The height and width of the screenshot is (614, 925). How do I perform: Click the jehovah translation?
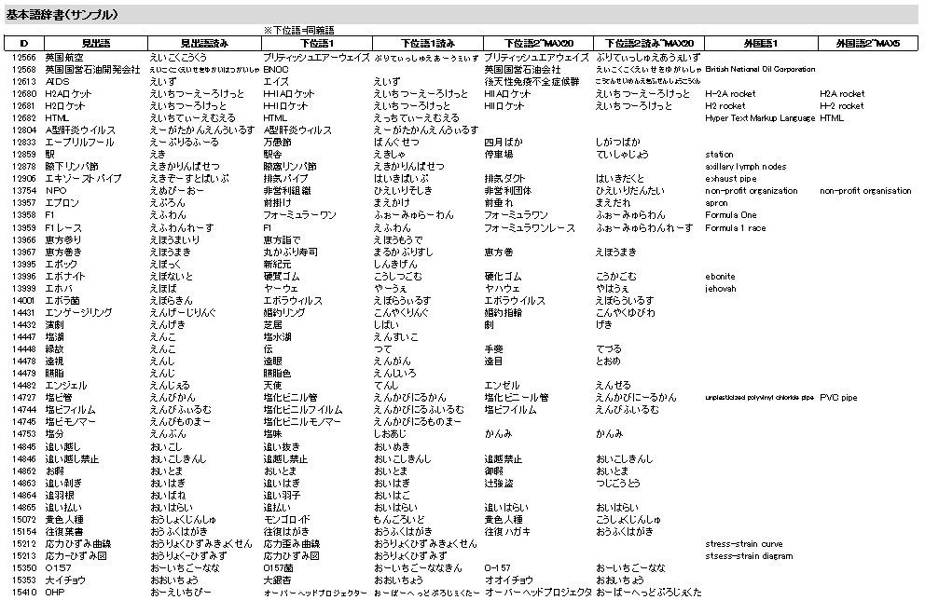pyautogui.click(x=721, y=289)
